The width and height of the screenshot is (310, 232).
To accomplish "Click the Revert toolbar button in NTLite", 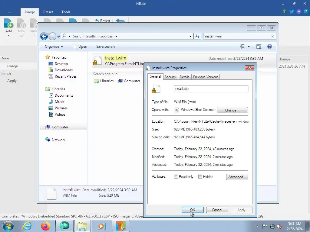I will (103, 21).
